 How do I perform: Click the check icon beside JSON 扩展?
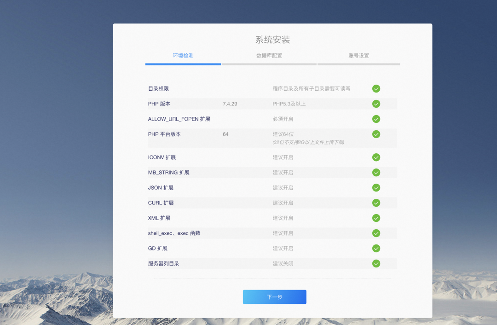[376, 187]
